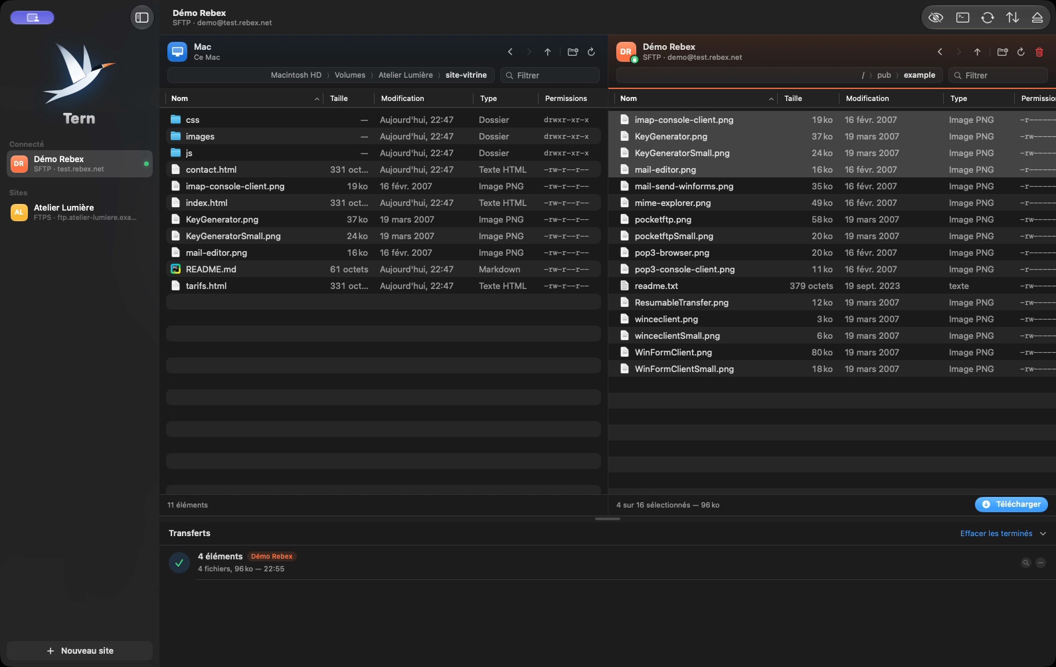Select README.md in the local pane
This screenshot has height=667, width=1056.
click(383, 269)
